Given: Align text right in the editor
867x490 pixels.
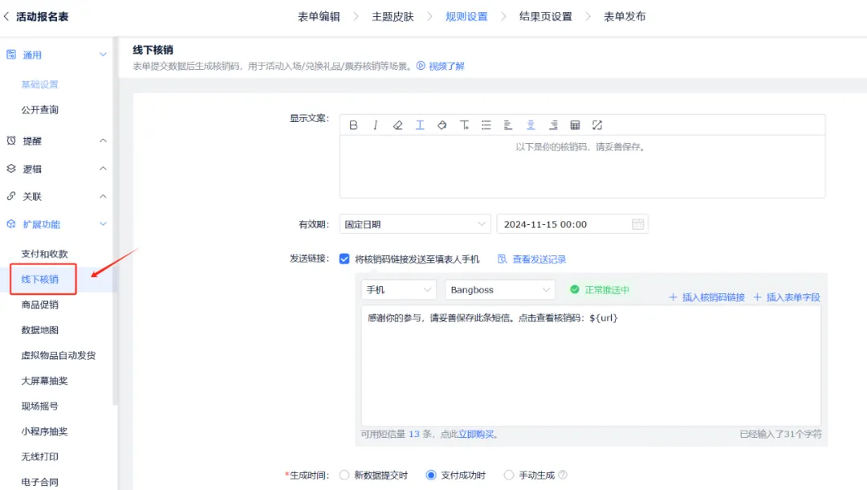Looking at the screenshot, I should (553, 125).
